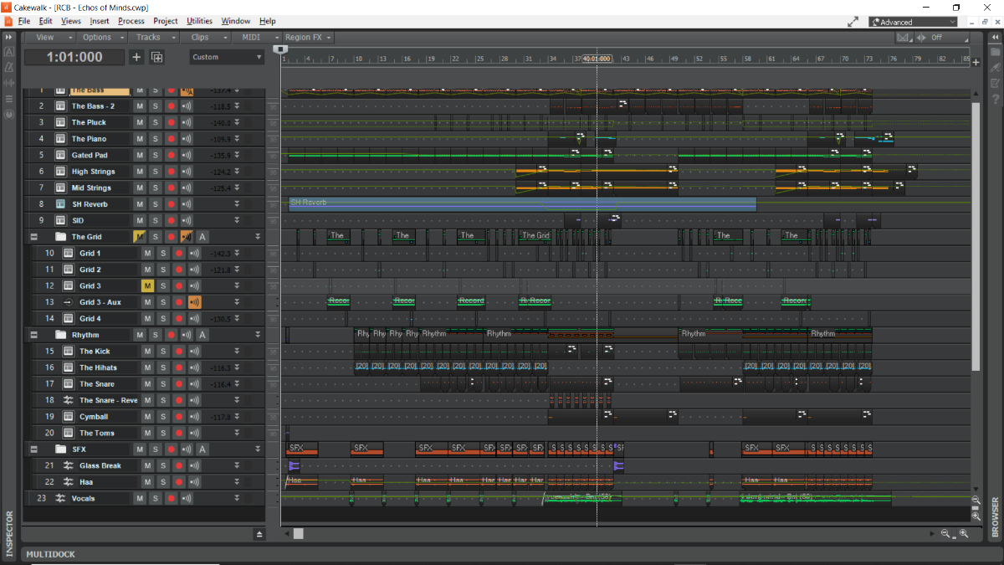Zoom in horizontally with magnifier plus
This screenshot has width=1004, height=565.
point(964,533)
